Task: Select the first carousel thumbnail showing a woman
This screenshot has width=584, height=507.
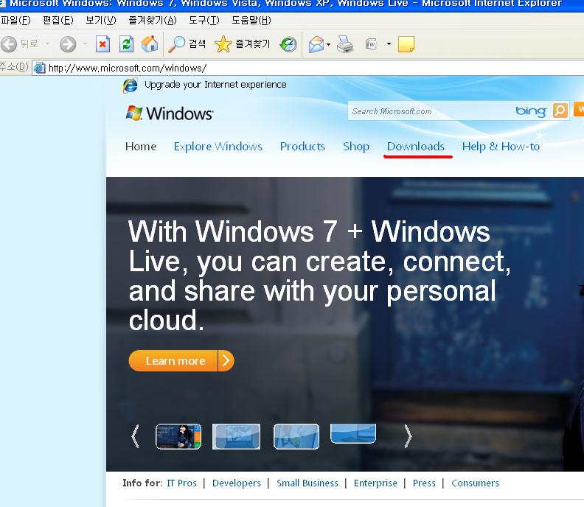Action: tap(178, 436)
